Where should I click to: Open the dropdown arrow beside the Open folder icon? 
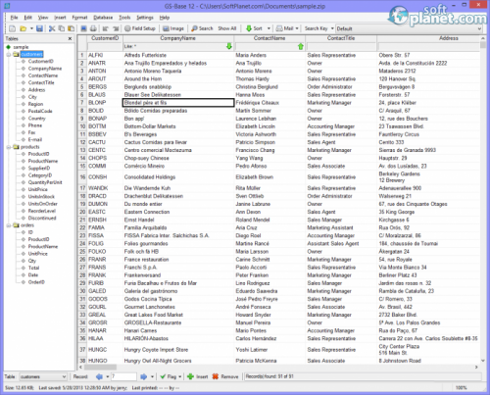point(31,28)
